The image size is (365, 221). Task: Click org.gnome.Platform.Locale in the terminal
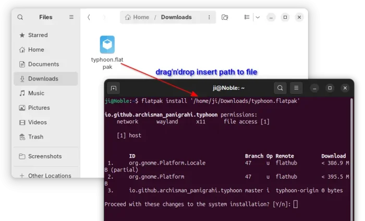pyautogui.click(x=167, y=163)
